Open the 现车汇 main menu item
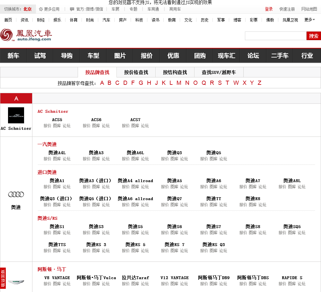The image size is (321, 292). pyautogui.click(x=226, y=56)
